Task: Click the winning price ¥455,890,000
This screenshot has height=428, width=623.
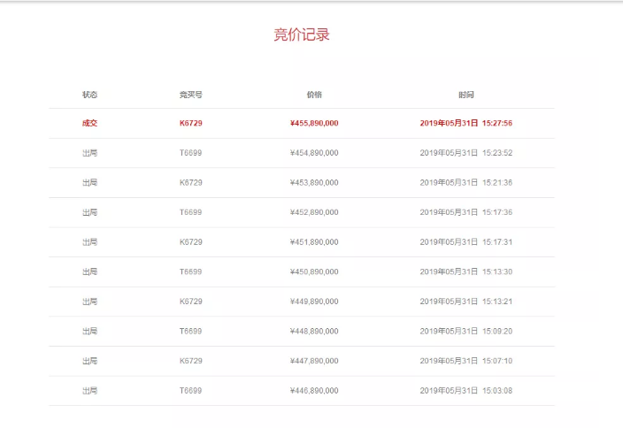Action: tap(314, 123)
